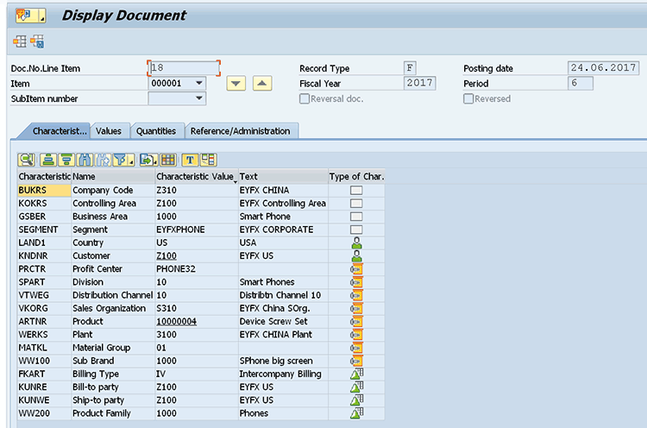Click the Details magnifier icon in grid toolbar
Image resolution: width=647 pixels, height=428 pixels.
tap(26, 160)
